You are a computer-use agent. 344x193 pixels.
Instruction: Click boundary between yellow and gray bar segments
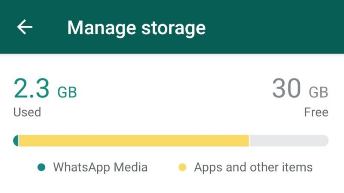coord(249,141)
